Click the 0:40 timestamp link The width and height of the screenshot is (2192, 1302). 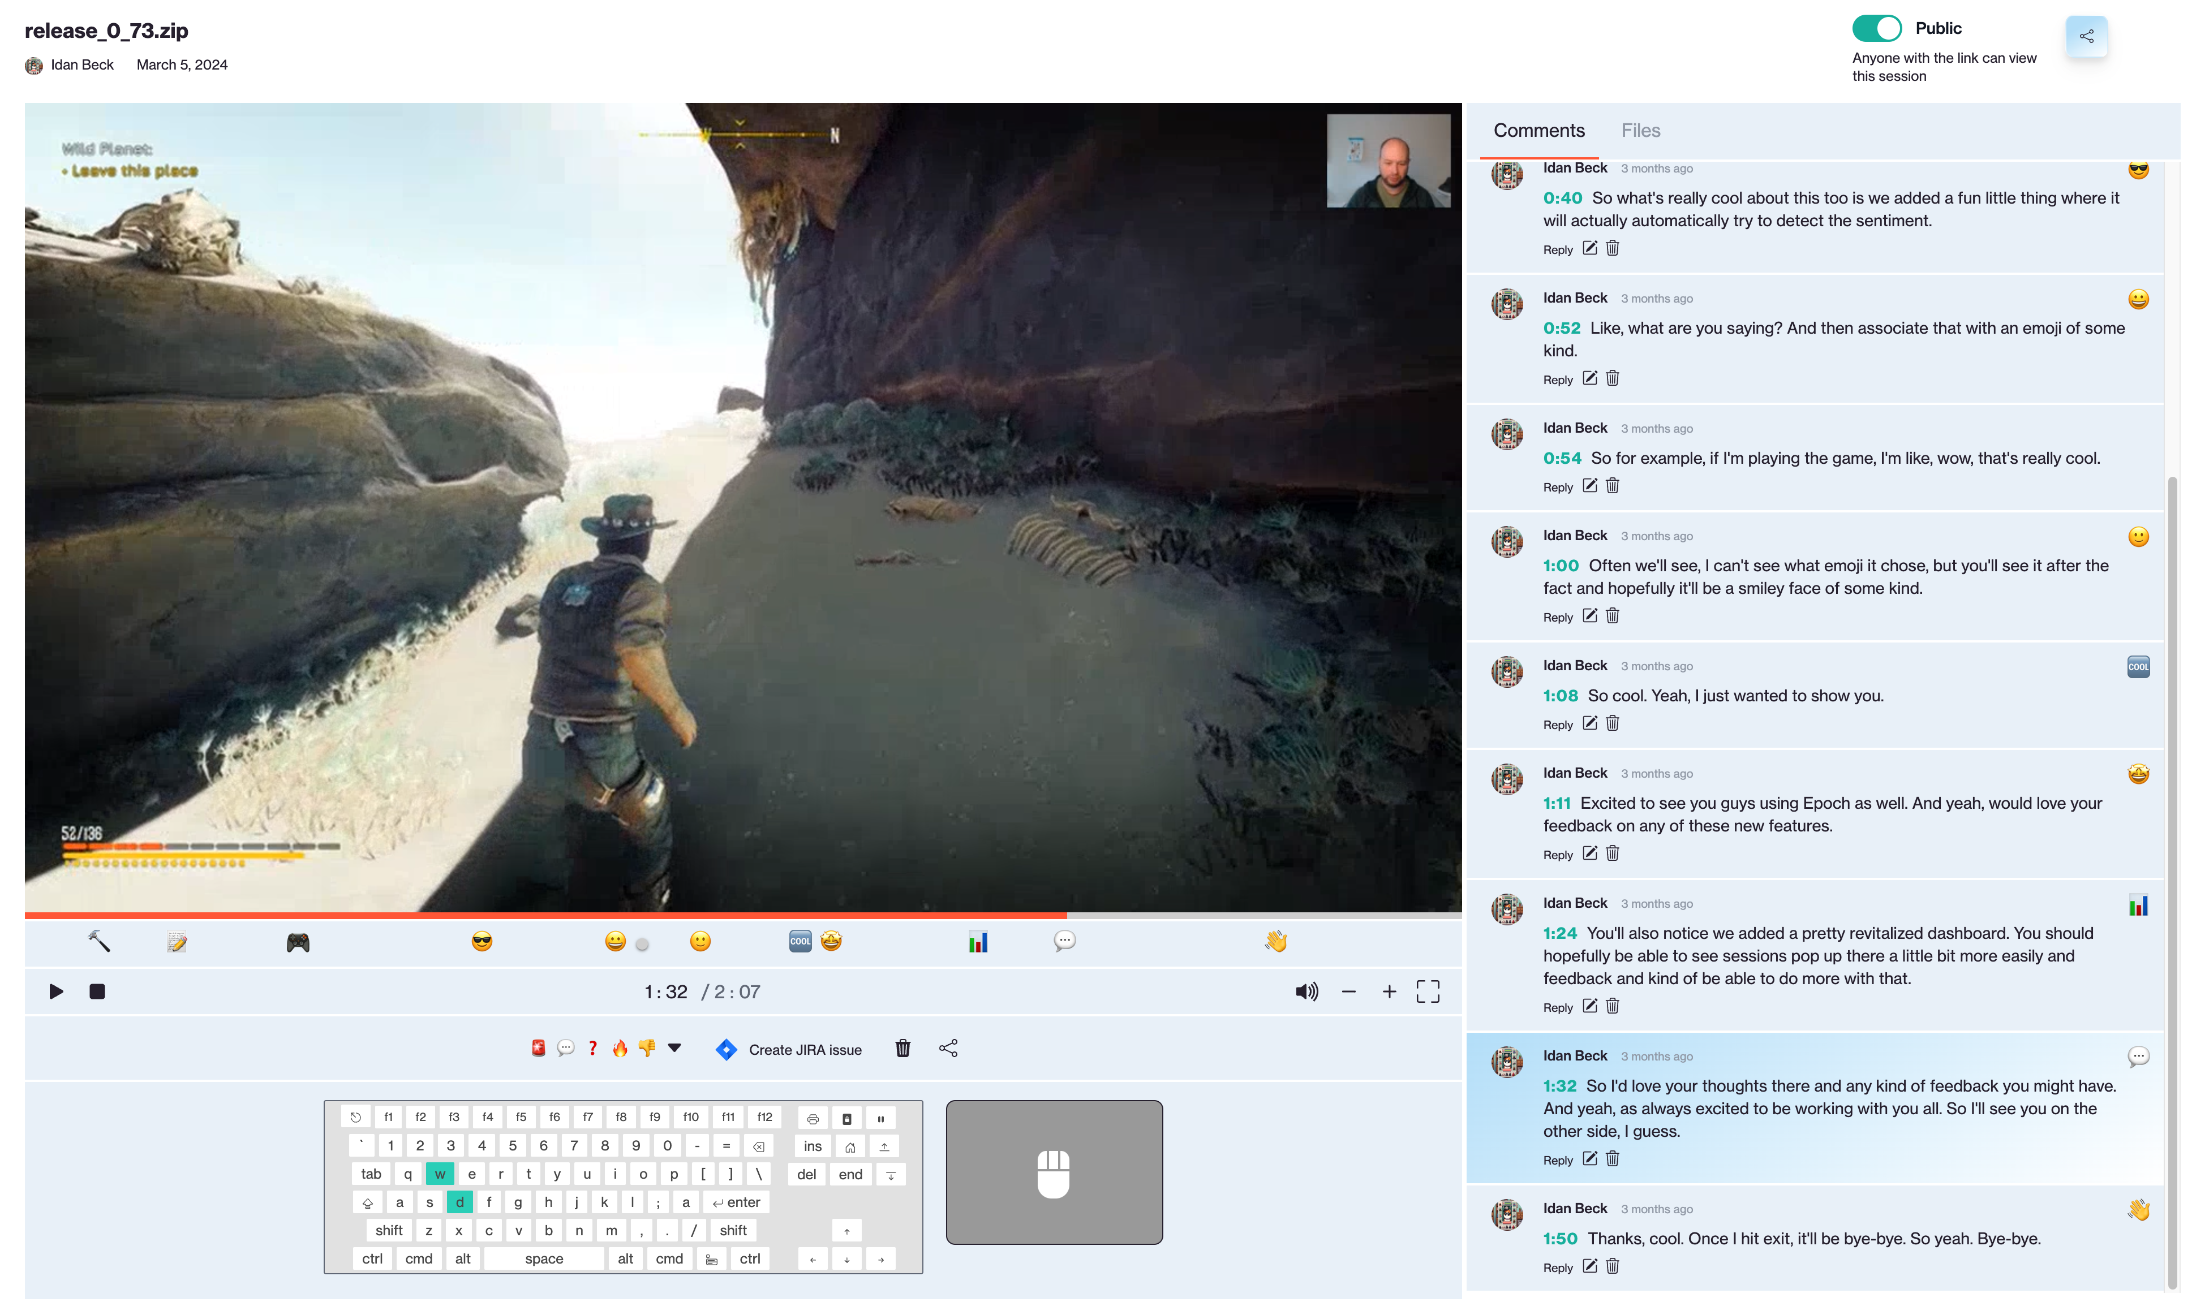[1562, 197]
